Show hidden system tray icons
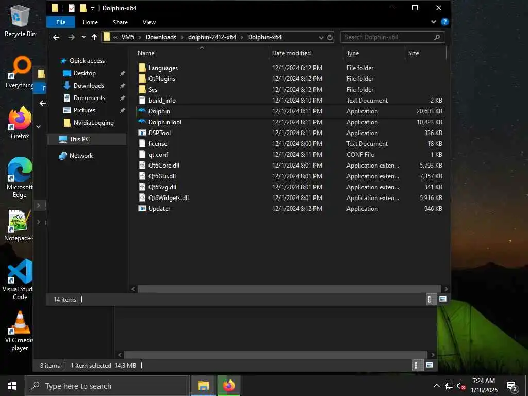Image resolution: width=528 pixels, height=396 pixels. coord(436,386)
